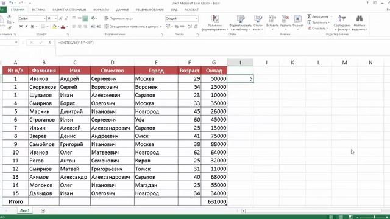Toggle top vertical alignment

pyautogui.click(x=74, y=18)
